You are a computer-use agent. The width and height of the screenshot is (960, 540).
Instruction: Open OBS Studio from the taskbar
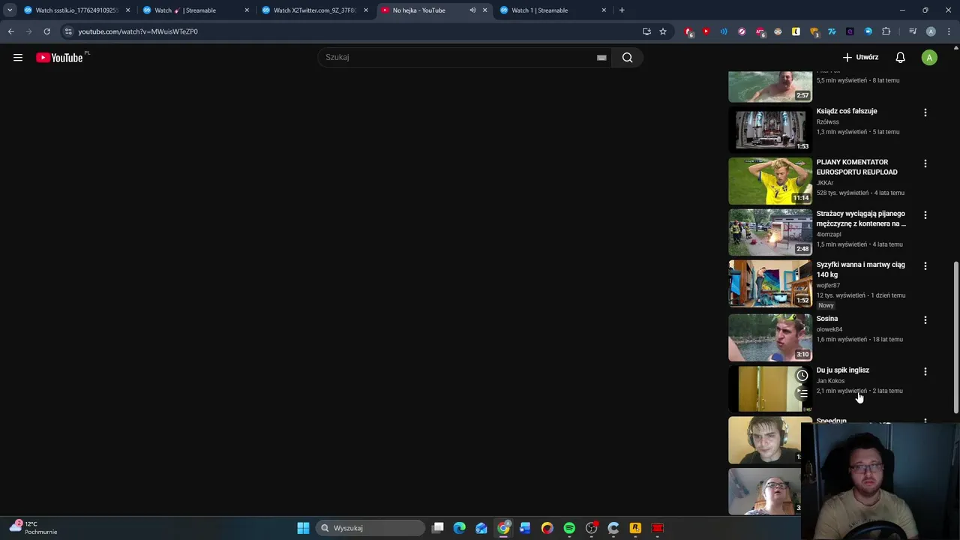click(x=591, y=528)
